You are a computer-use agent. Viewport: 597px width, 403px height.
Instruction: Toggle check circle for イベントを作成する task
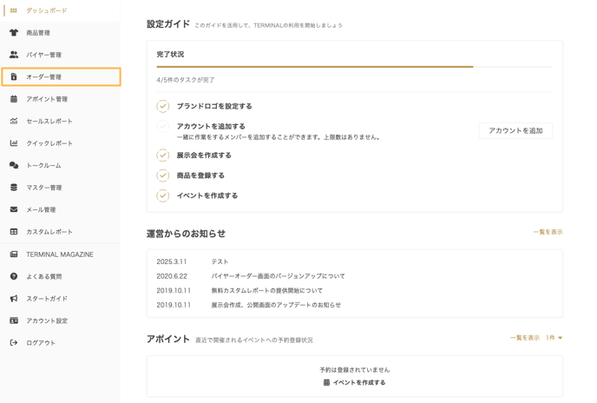pos(163,195)
